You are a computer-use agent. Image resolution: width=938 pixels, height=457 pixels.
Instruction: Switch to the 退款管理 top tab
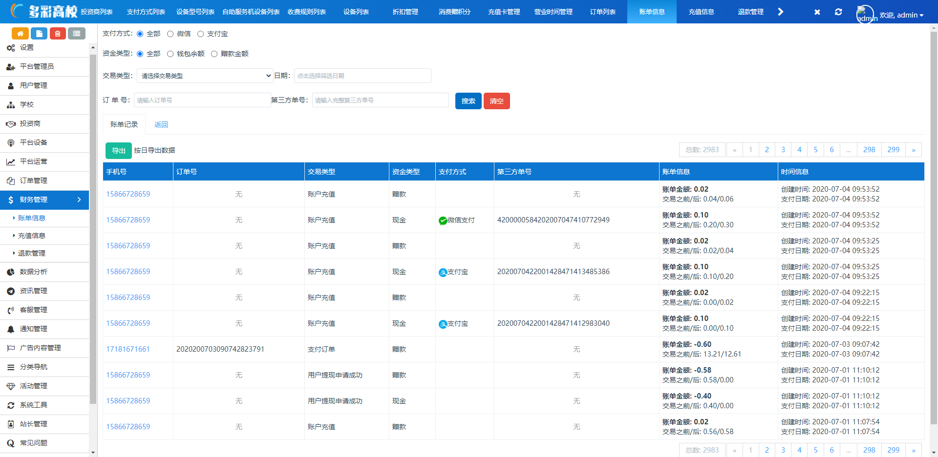751,12
